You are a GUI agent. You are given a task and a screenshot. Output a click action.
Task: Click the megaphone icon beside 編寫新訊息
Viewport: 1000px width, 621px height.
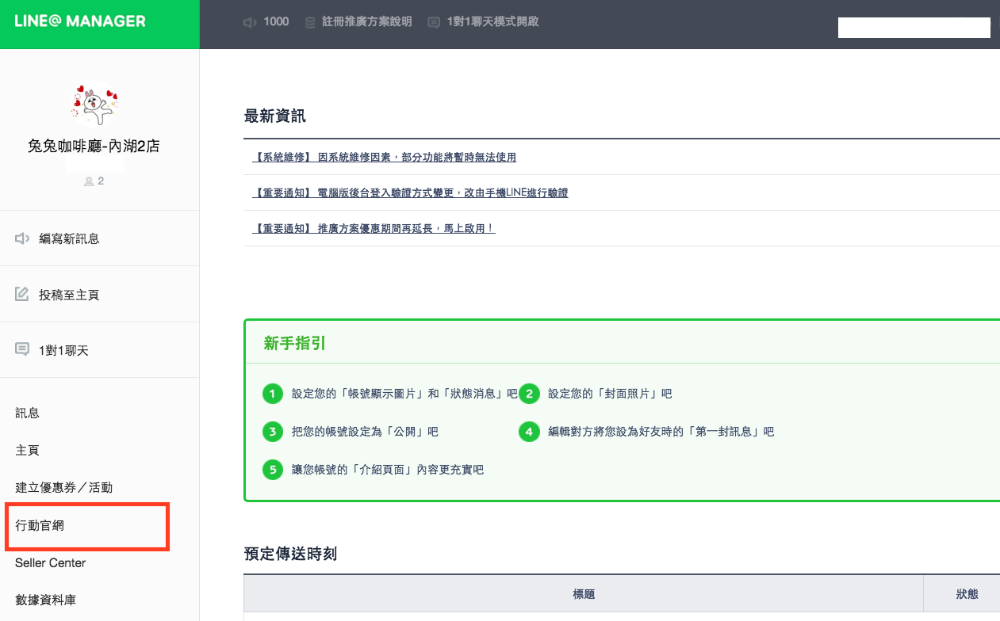[x=22, y=238]
